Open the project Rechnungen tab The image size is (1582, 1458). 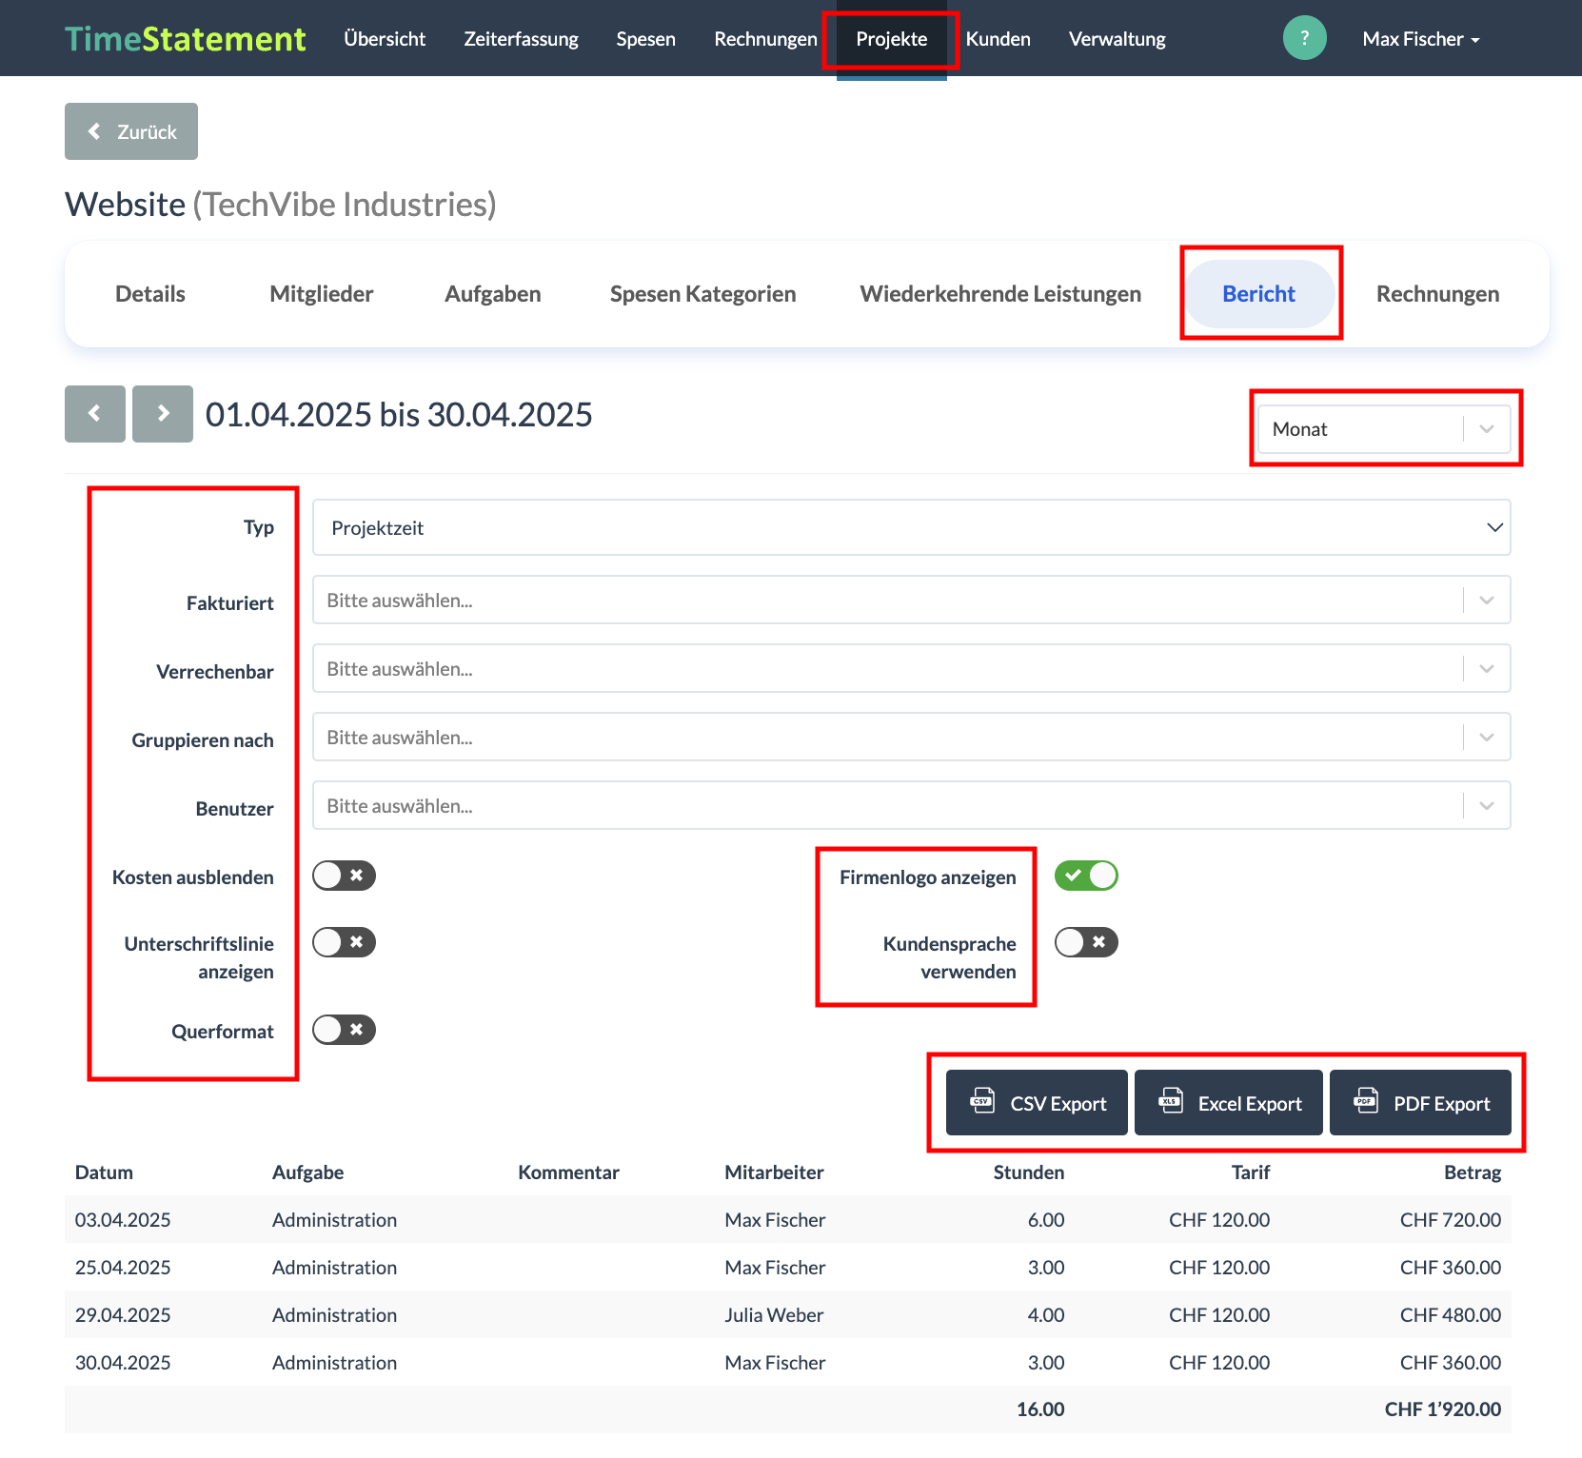click(1437, 294)
